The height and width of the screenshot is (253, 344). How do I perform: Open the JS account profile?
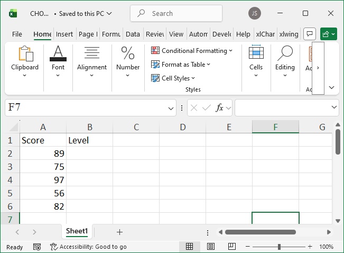[255, 13]
